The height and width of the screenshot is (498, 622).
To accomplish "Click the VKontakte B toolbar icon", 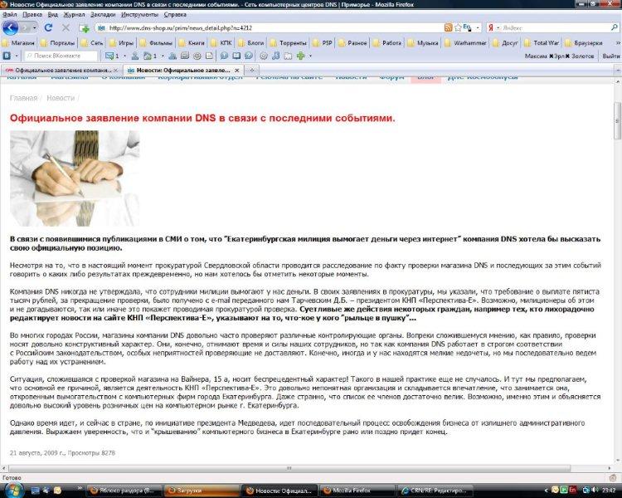I will click(7, 56).
